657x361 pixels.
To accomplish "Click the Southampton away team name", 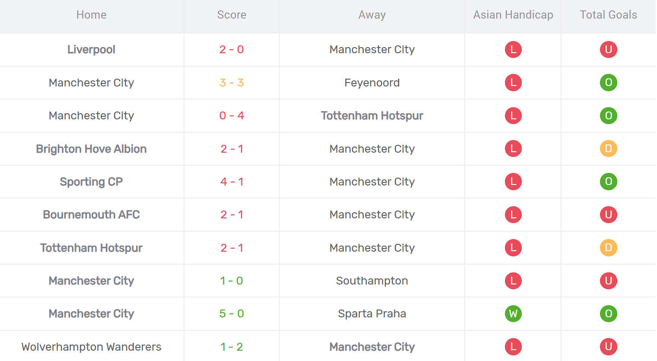I will pos(372,281).
